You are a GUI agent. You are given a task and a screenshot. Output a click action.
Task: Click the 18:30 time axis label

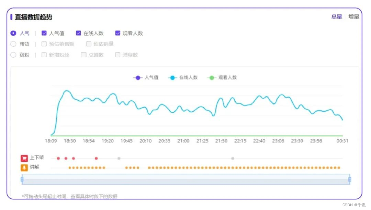(70, 141)
